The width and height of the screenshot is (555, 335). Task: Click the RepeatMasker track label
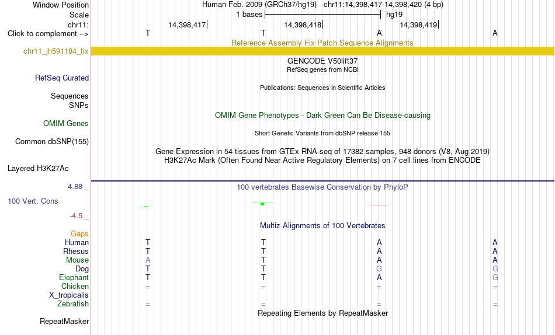click(x=64, y=321)
